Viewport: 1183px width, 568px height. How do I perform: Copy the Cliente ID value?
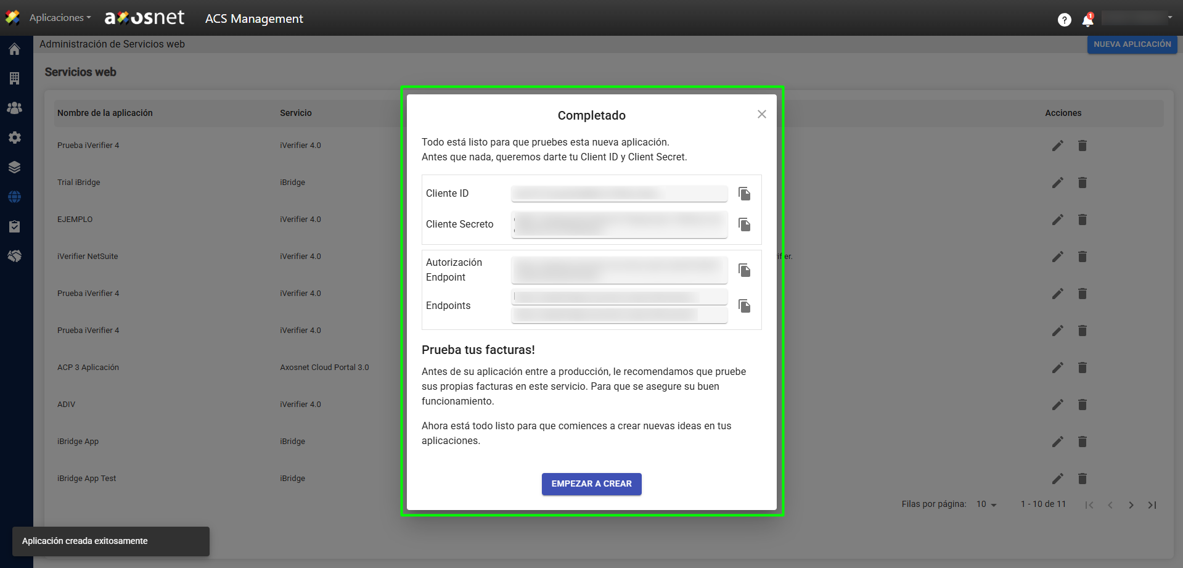[x=744, y=194]
